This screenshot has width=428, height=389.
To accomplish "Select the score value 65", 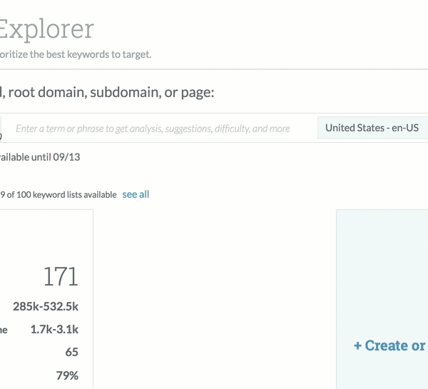I will point(71,353).
